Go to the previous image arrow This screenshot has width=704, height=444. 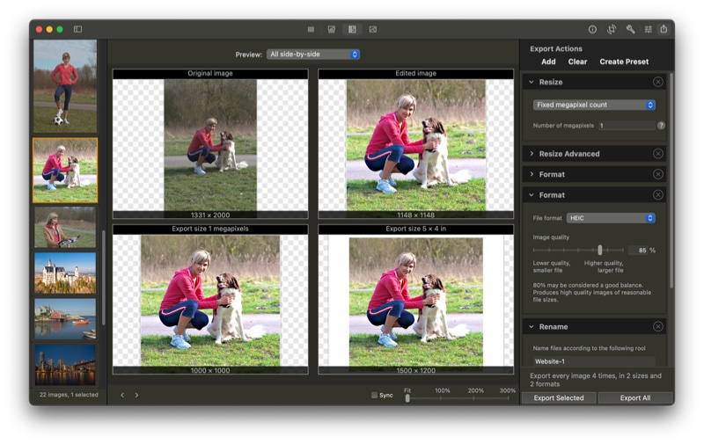[122, 395]
